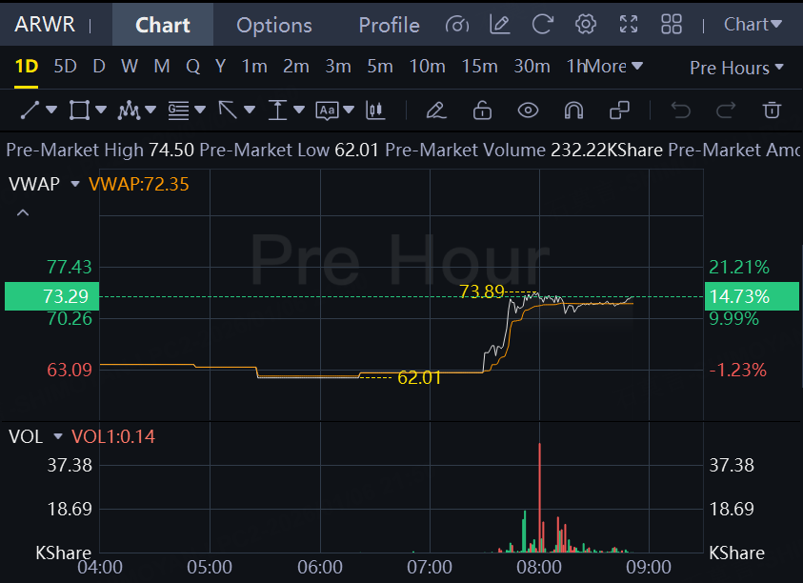The image size is (803, 583).
Task: Click the candlestick chart type icon
Action: (x=375, y=111)
